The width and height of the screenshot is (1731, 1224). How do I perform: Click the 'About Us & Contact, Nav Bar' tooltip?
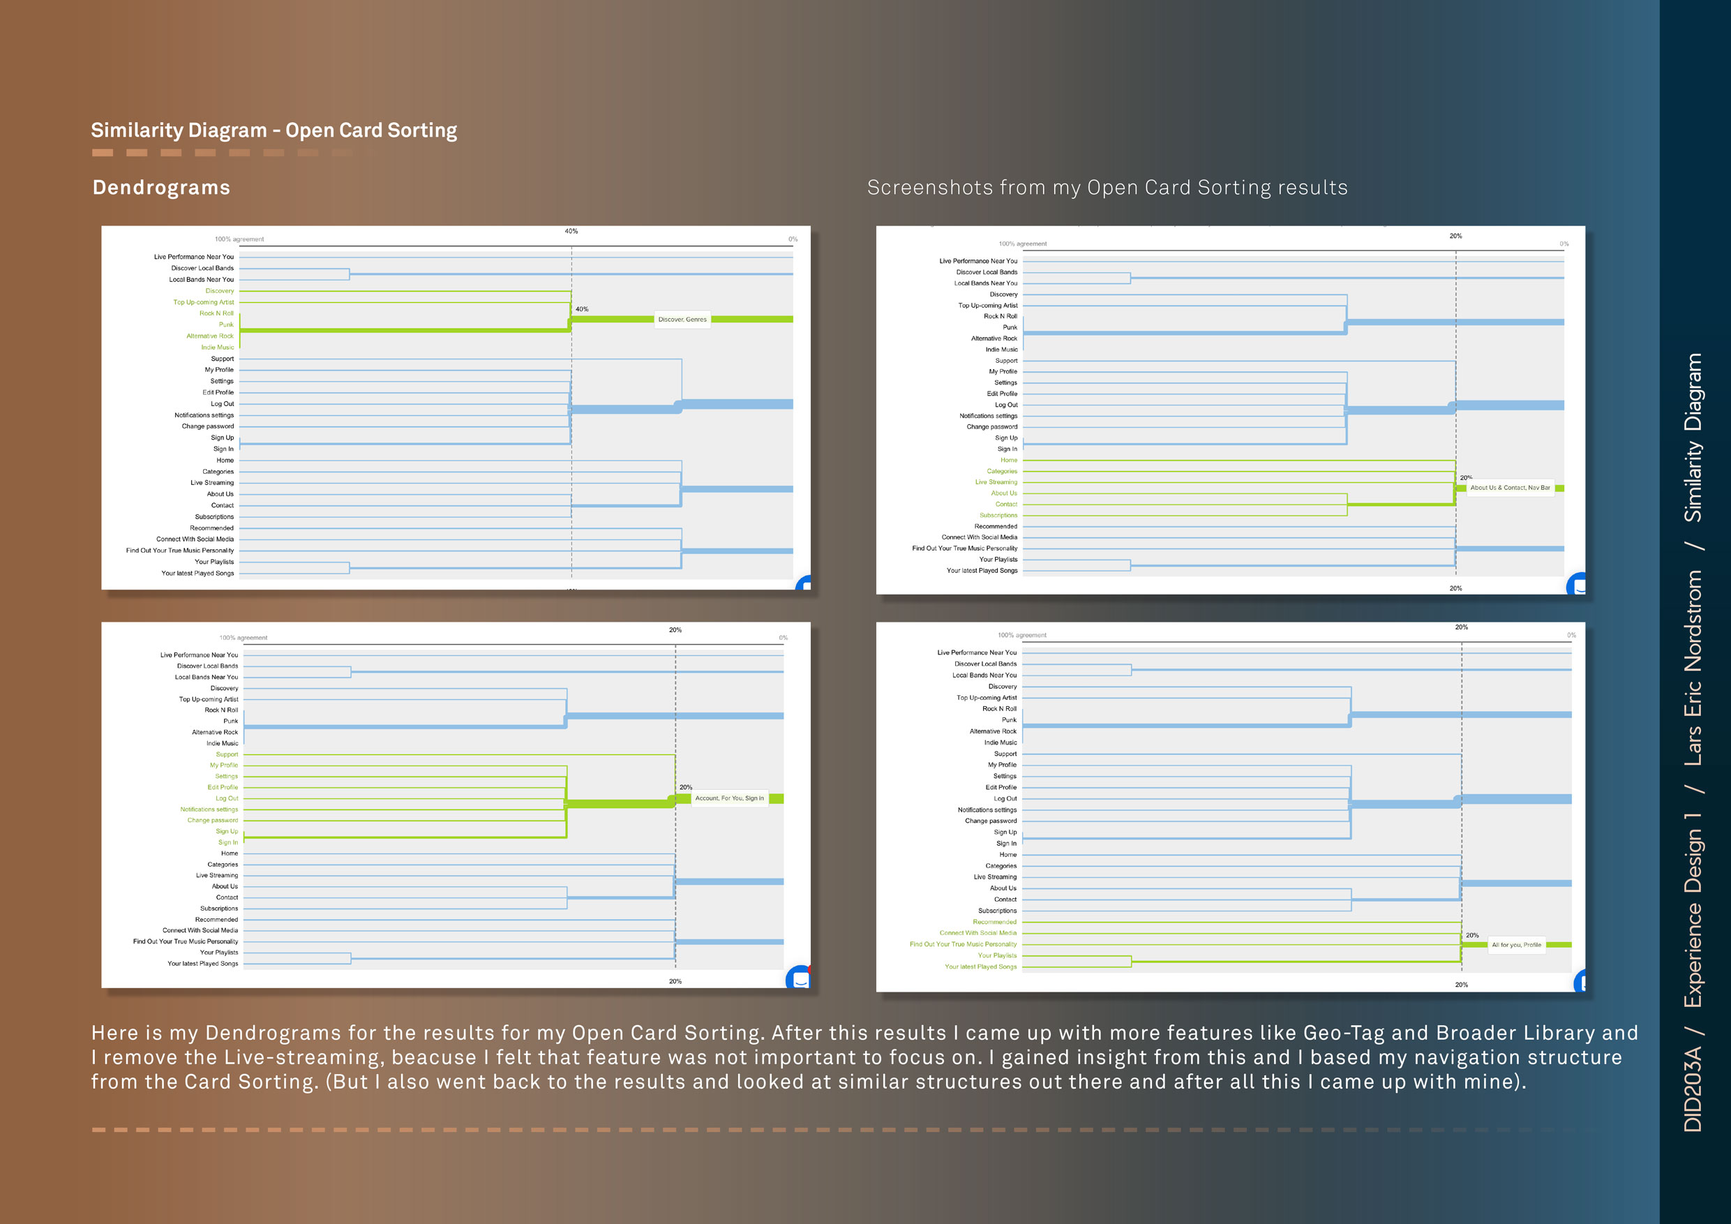1510,488
